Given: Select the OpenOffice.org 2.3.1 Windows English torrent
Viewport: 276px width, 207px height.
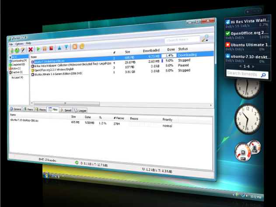Looking at the screenshot, I should click(x=52, y=70).
